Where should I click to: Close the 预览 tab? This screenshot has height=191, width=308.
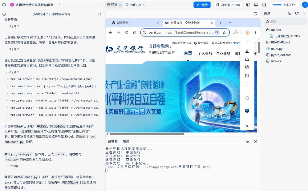(120, 5)
